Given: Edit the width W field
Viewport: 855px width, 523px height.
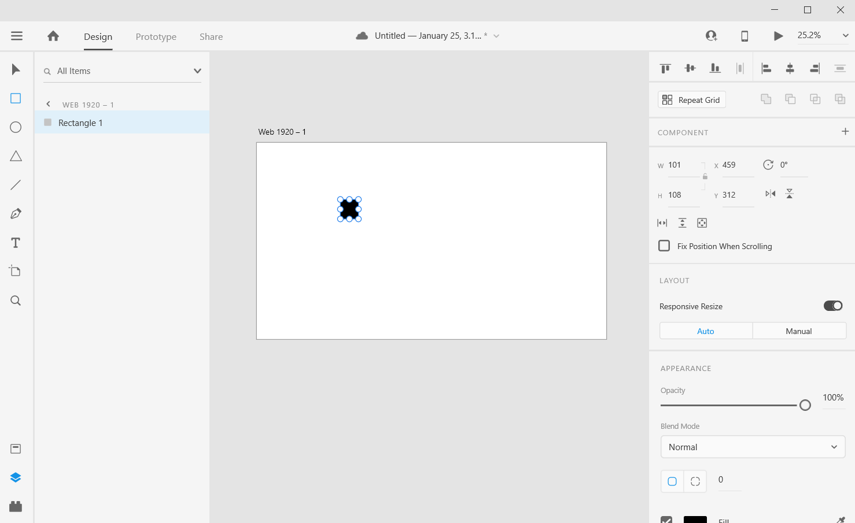Looking at the screenshot, I should tap(684, 165).
